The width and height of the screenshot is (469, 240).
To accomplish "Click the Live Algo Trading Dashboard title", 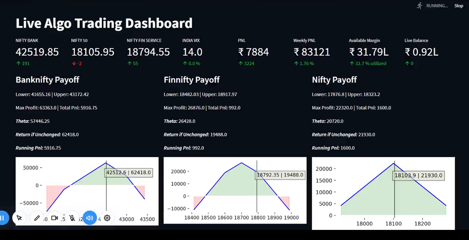I will click(104, 23).
